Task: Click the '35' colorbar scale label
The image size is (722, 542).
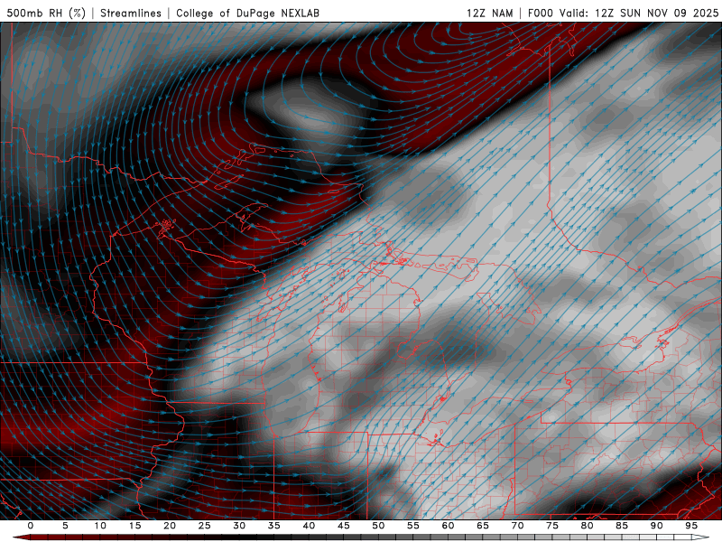Action: pyautogui.click(x=274, y=526)
